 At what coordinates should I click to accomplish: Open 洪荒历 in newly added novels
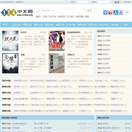point(106,124)
